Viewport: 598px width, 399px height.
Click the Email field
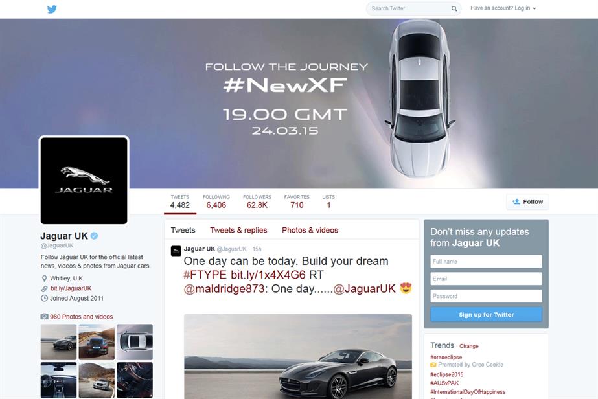[x=487, y=279]
